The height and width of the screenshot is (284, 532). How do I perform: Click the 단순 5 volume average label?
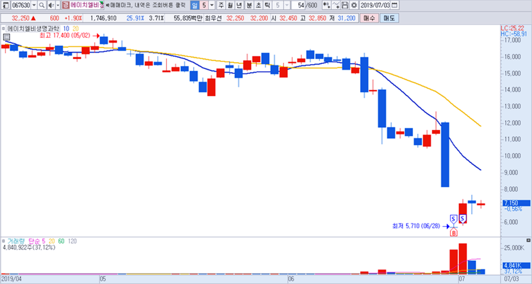(37, 242)
